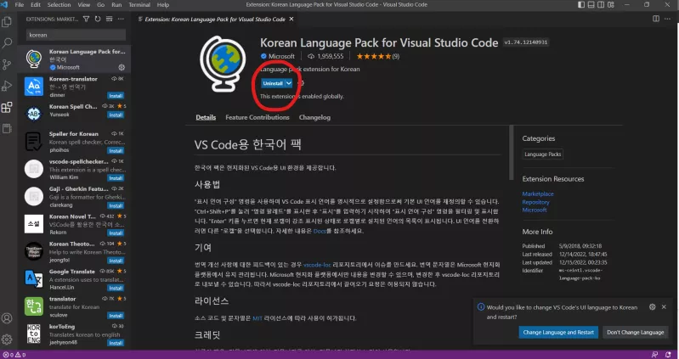Expand the Uninstall button dropdown arrow
Screen dimensions: 679x359
tap(289, 83)
